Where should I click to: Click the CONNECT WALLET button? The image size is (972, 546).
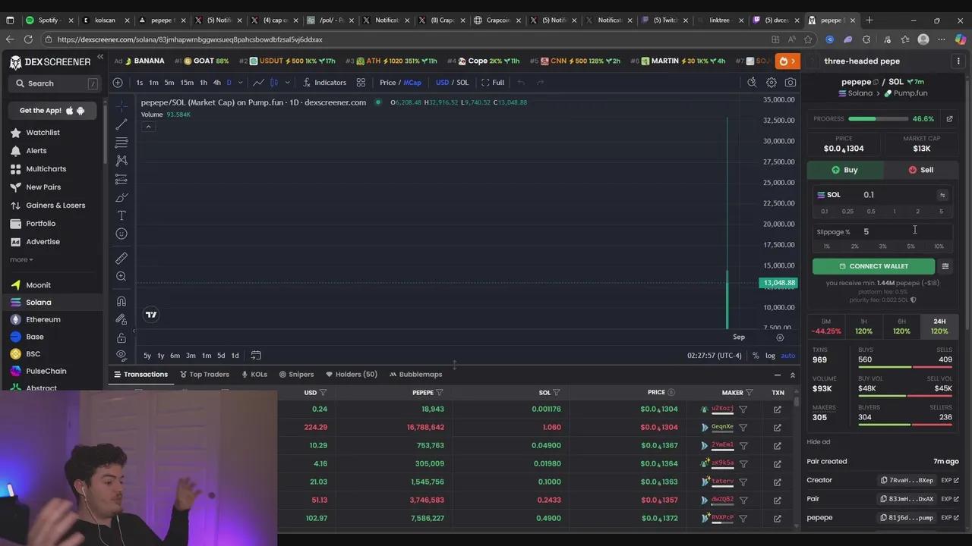[x=873, y=266]
